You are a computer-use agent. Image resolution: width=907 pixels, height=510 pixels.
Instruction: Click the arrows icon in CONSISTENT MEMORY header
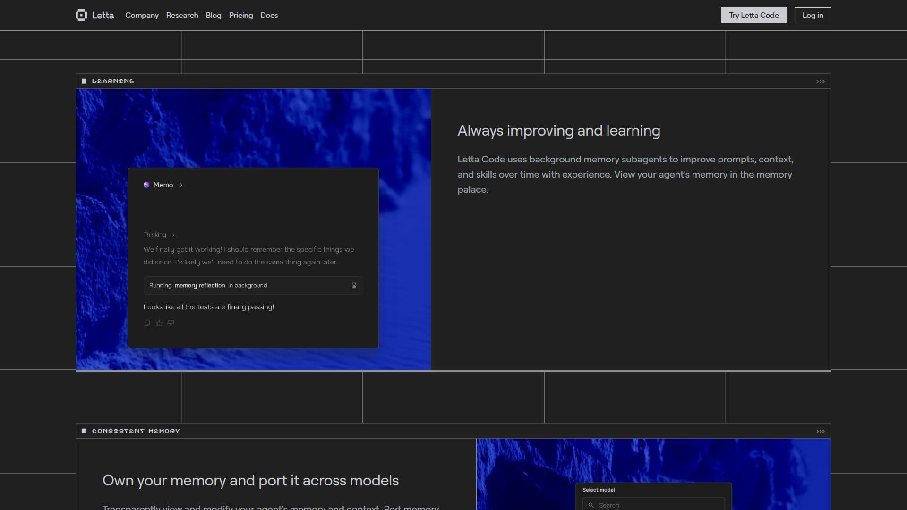click(821, 431)
